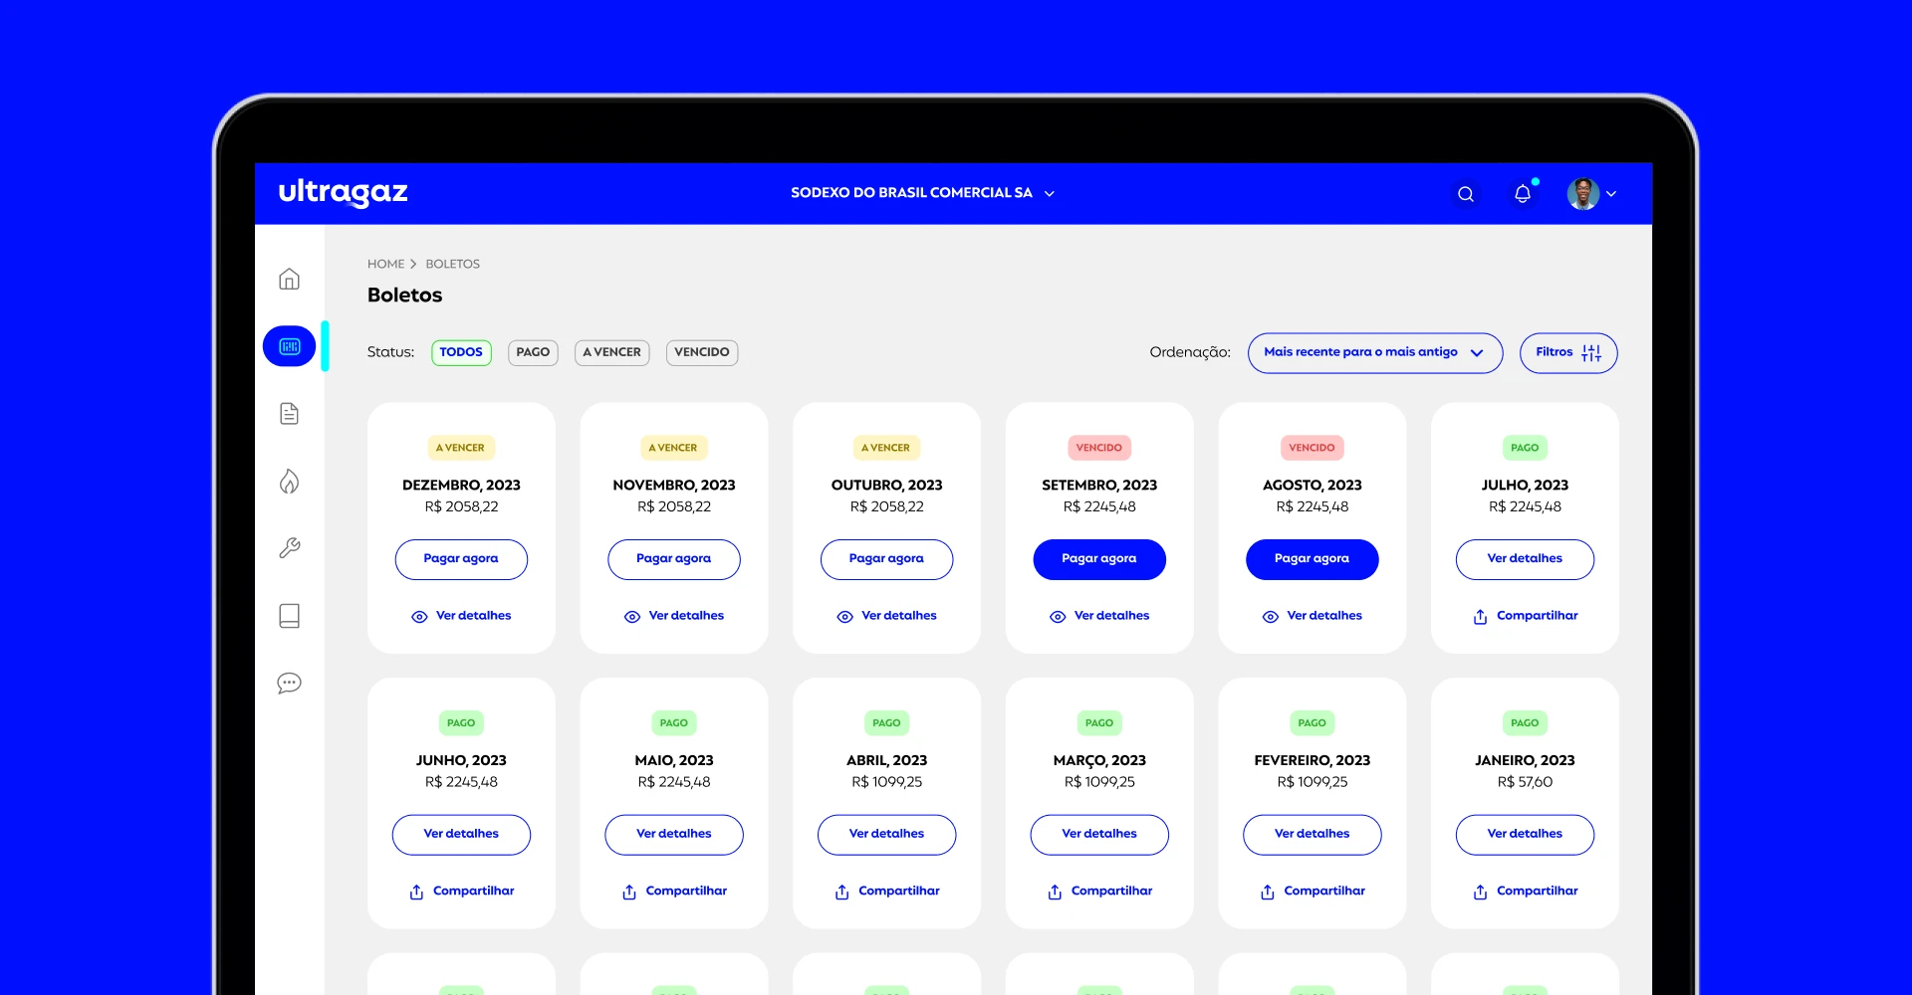1912x995 pixels.
Task: Click SODEXO DO BRASIL COMERCIAL SA company name
Action: pos(911,193)
